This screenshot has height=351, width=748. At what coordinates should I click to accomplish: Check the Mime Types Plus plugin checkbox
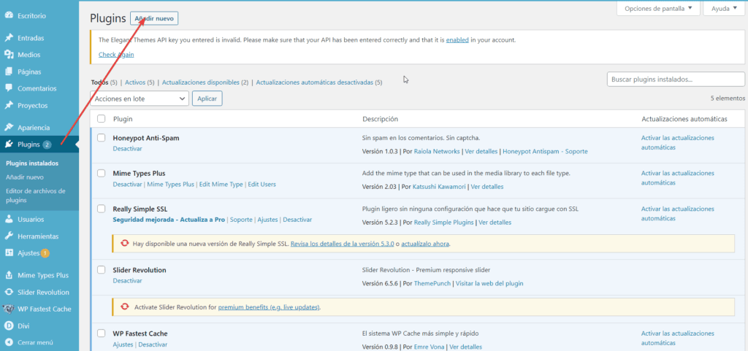101,174
